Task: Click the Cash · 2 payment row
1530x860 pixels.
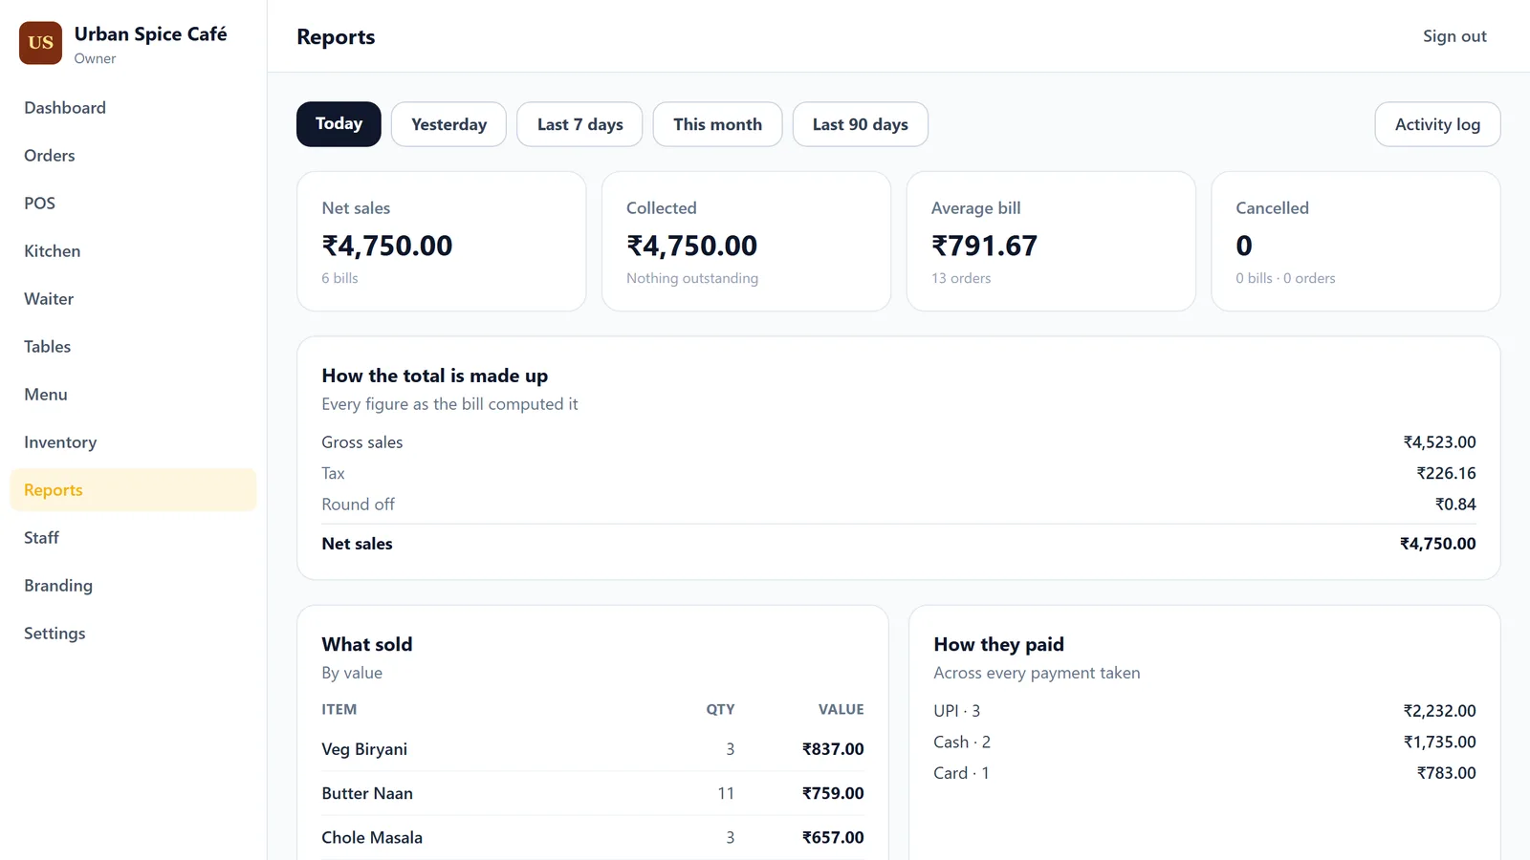Action: (1205, 742)
